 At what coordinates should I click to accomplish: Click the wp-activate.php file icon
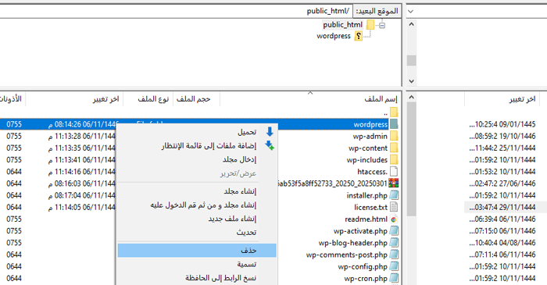tap(394, 230)
